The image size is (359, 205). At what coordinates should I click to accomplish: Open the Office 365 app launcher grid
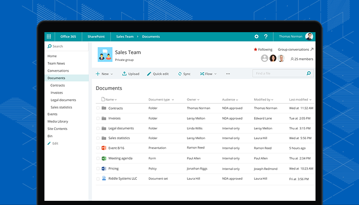[x=49, y=36]
